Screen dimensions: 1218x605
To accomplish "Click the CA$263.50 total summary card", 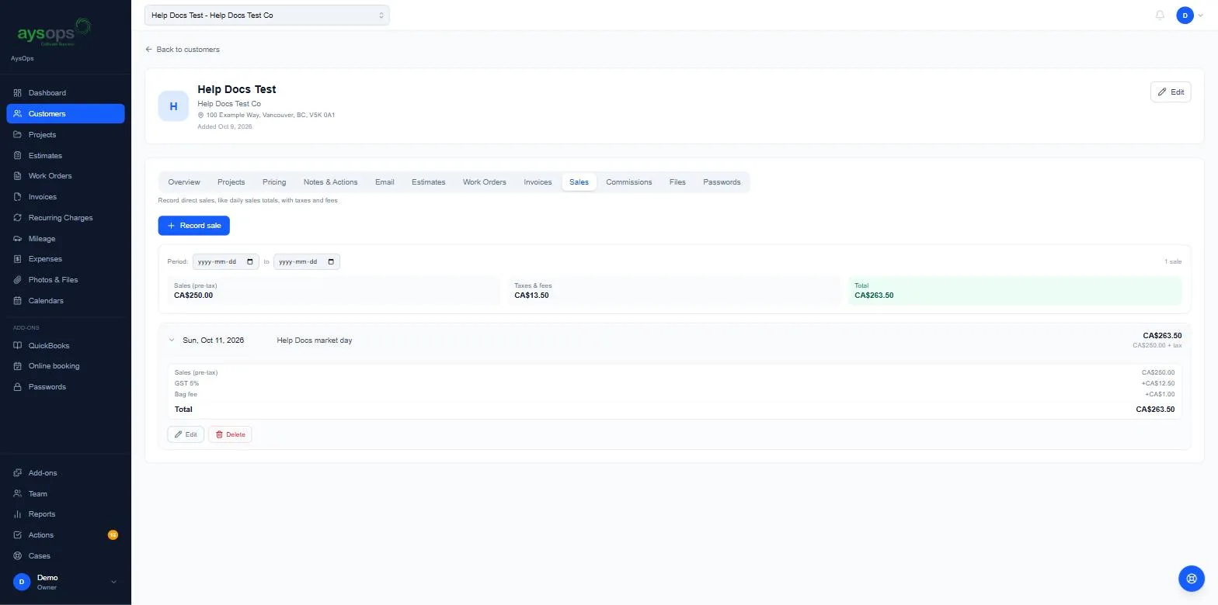I will click(1014, 291).
